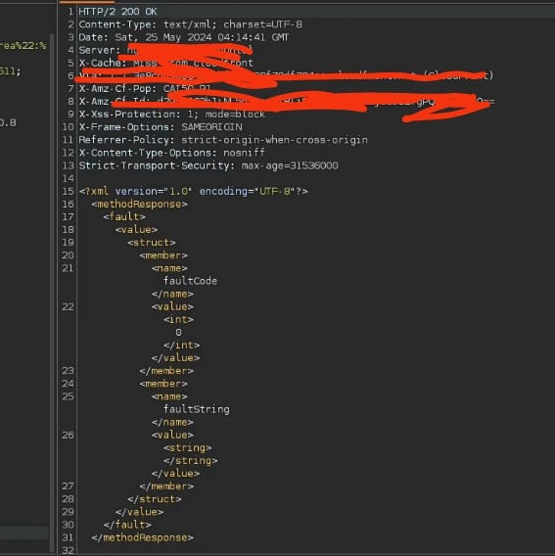The height and width of the screenshot is (556, 555).
Task: Click the closing int tag
Action: click(x=181, y=345)
